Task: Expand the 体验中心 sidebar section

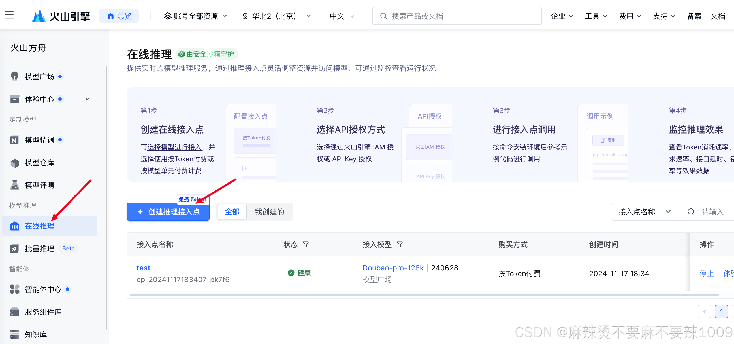Action: point(87,99)
